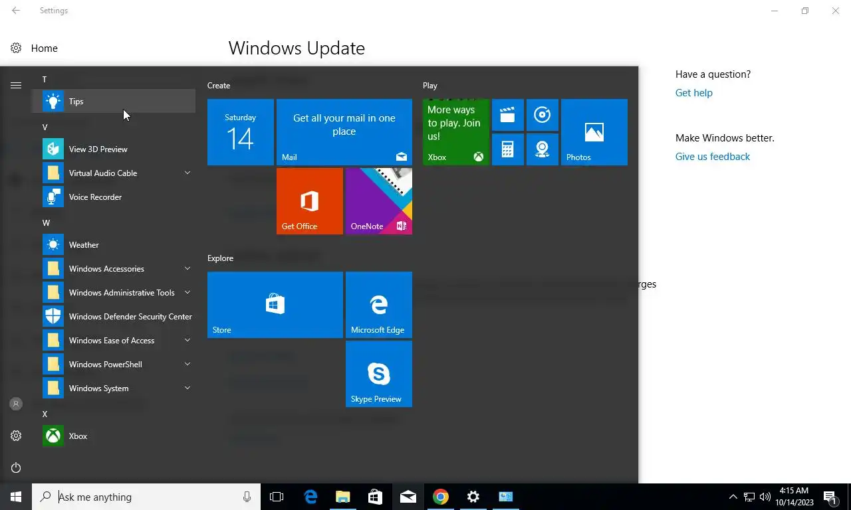Screen dimensions: 851x510
Task: Click the Cortana microphone icon
Action: click(247, 497)
